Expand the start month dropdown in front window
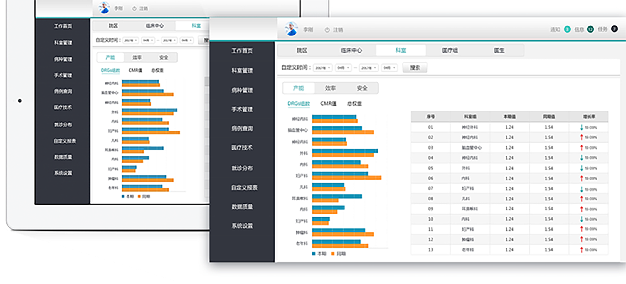The height and width of the screenshot is (284, 626). coord(343,68)
